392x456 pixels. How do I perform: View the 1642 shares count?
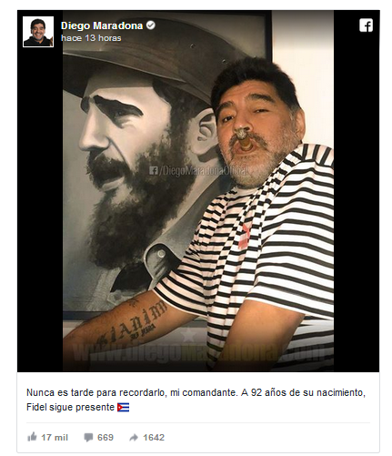coord(154,437)
